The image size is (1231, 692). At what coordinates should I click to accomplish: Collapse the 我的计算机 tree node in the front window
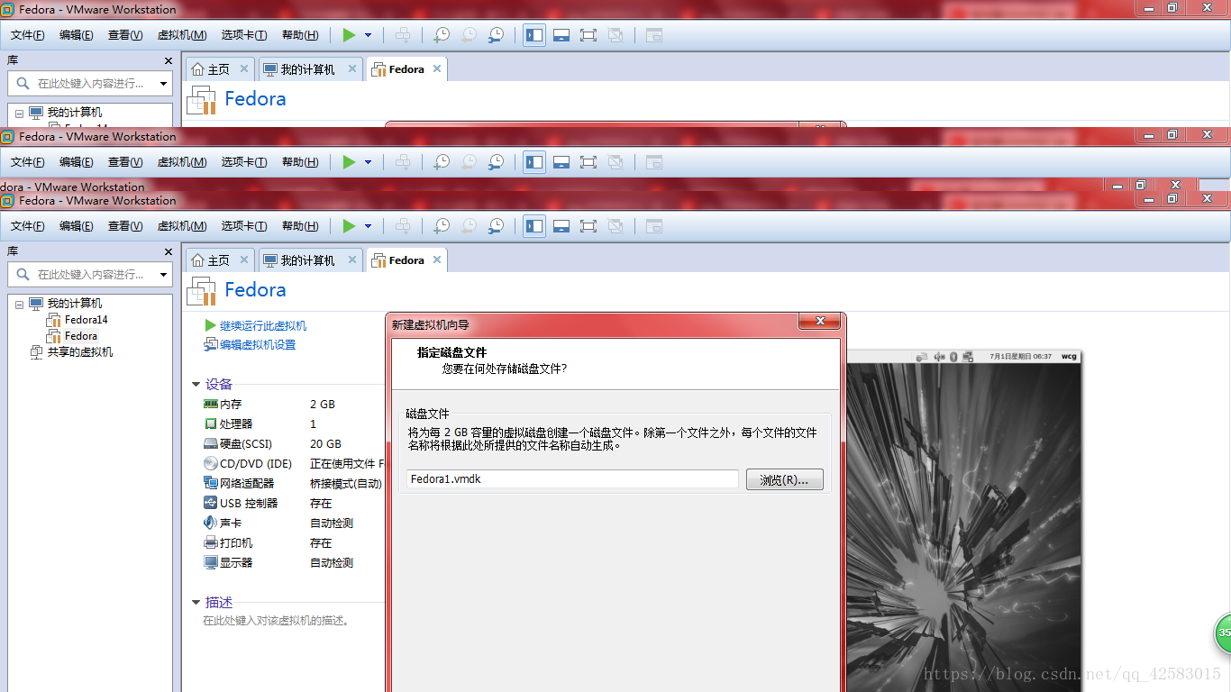click(x=19, y=305)
